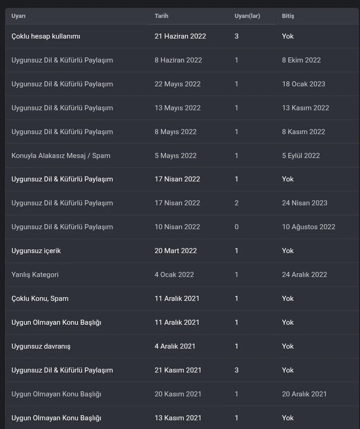Click the Uyarı column header

coord(18,16)
